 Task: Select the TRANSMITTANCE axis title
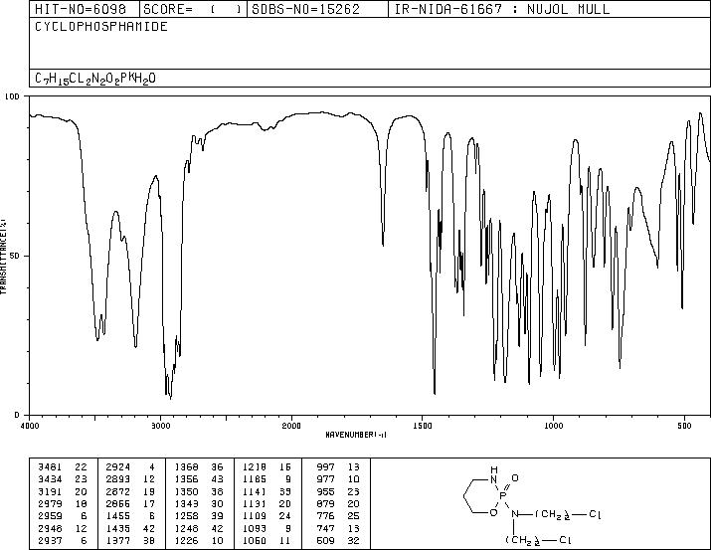3,257
